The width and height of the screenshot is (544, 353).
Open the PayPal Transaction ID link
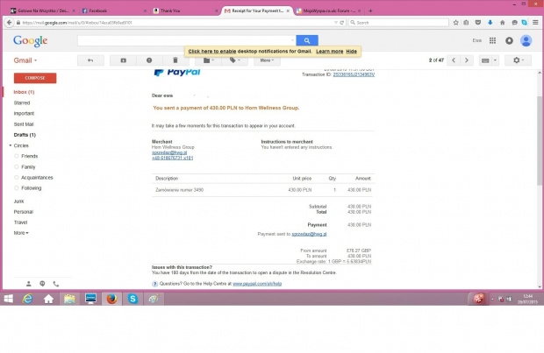tap(354, 74)
